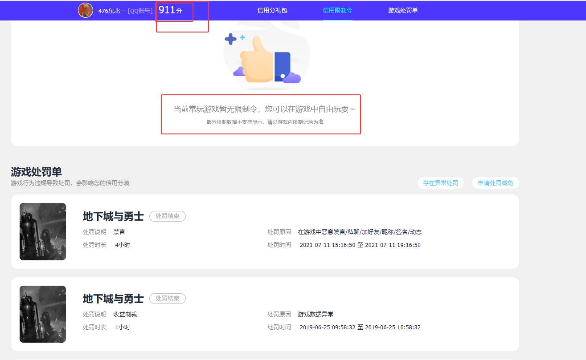Click the user avatar in the top navigation bar

pyautogui.click(x=86, y=10)
